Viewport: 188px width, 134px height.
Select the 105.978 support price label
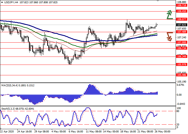(x=182, y=65)
